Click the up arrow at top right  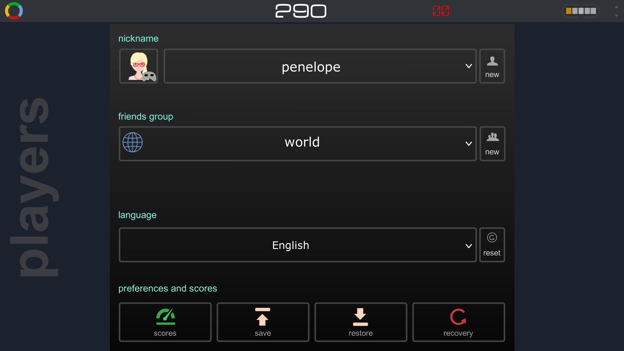(x=617, y=7)
